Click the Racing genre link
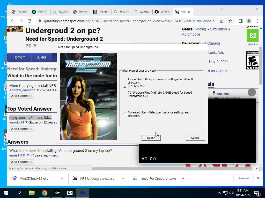Viewport: 265px width, 198px height. (200, 29)
